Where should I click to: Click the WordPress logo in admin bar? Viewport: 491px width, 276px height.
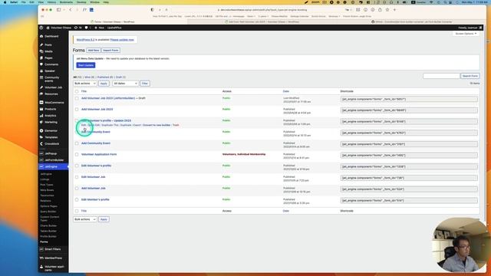tap(41, 28)
